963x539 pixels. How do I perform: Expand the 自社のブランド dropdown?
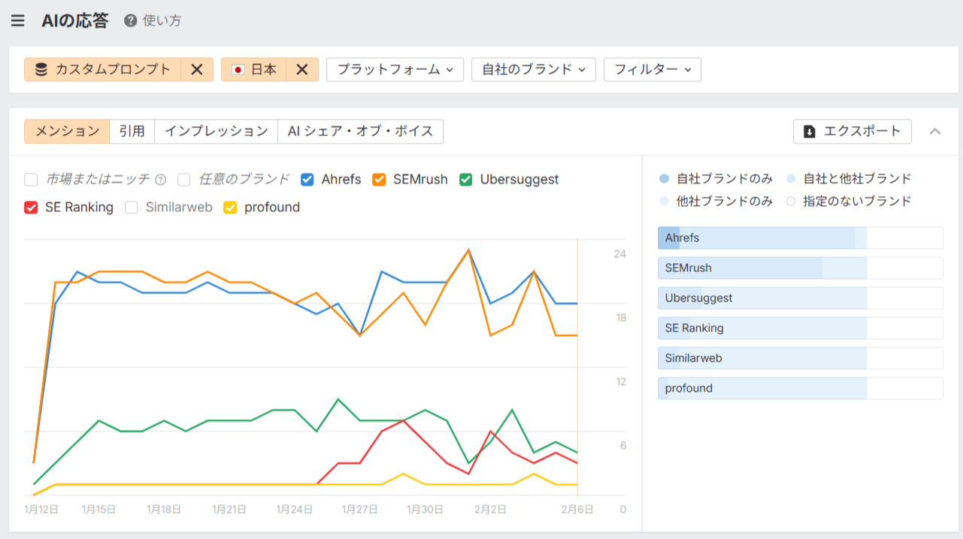tap(533, 70)
